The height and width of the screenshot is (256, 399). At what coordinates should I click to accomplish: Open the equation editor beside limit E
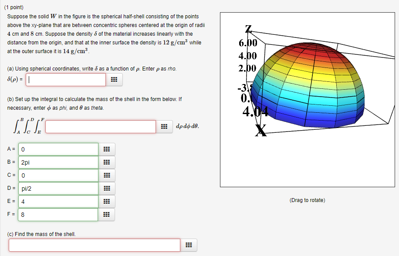(x=107, y=202)
